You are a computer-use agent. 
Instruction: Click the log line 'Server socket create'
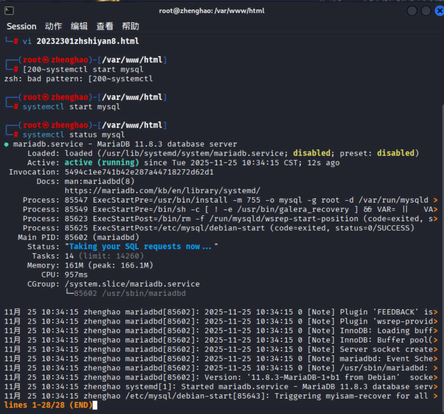pyautogui.click(x=221, y=349)
